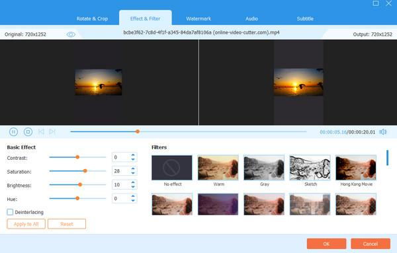Screen dimensions: 397x253
Task: Go to the Audio tab
Action: [251, 18]
